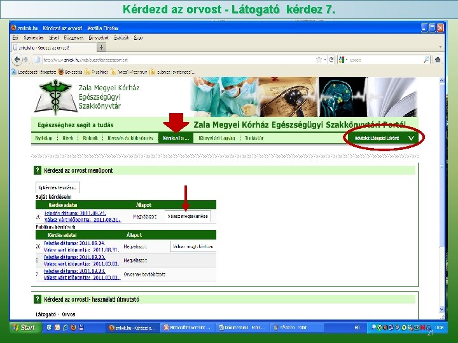This screenshot has width=458, height=343.
Task: Open the Bevezetés bookmark with Firefox icon
Action: click(71, 72)
